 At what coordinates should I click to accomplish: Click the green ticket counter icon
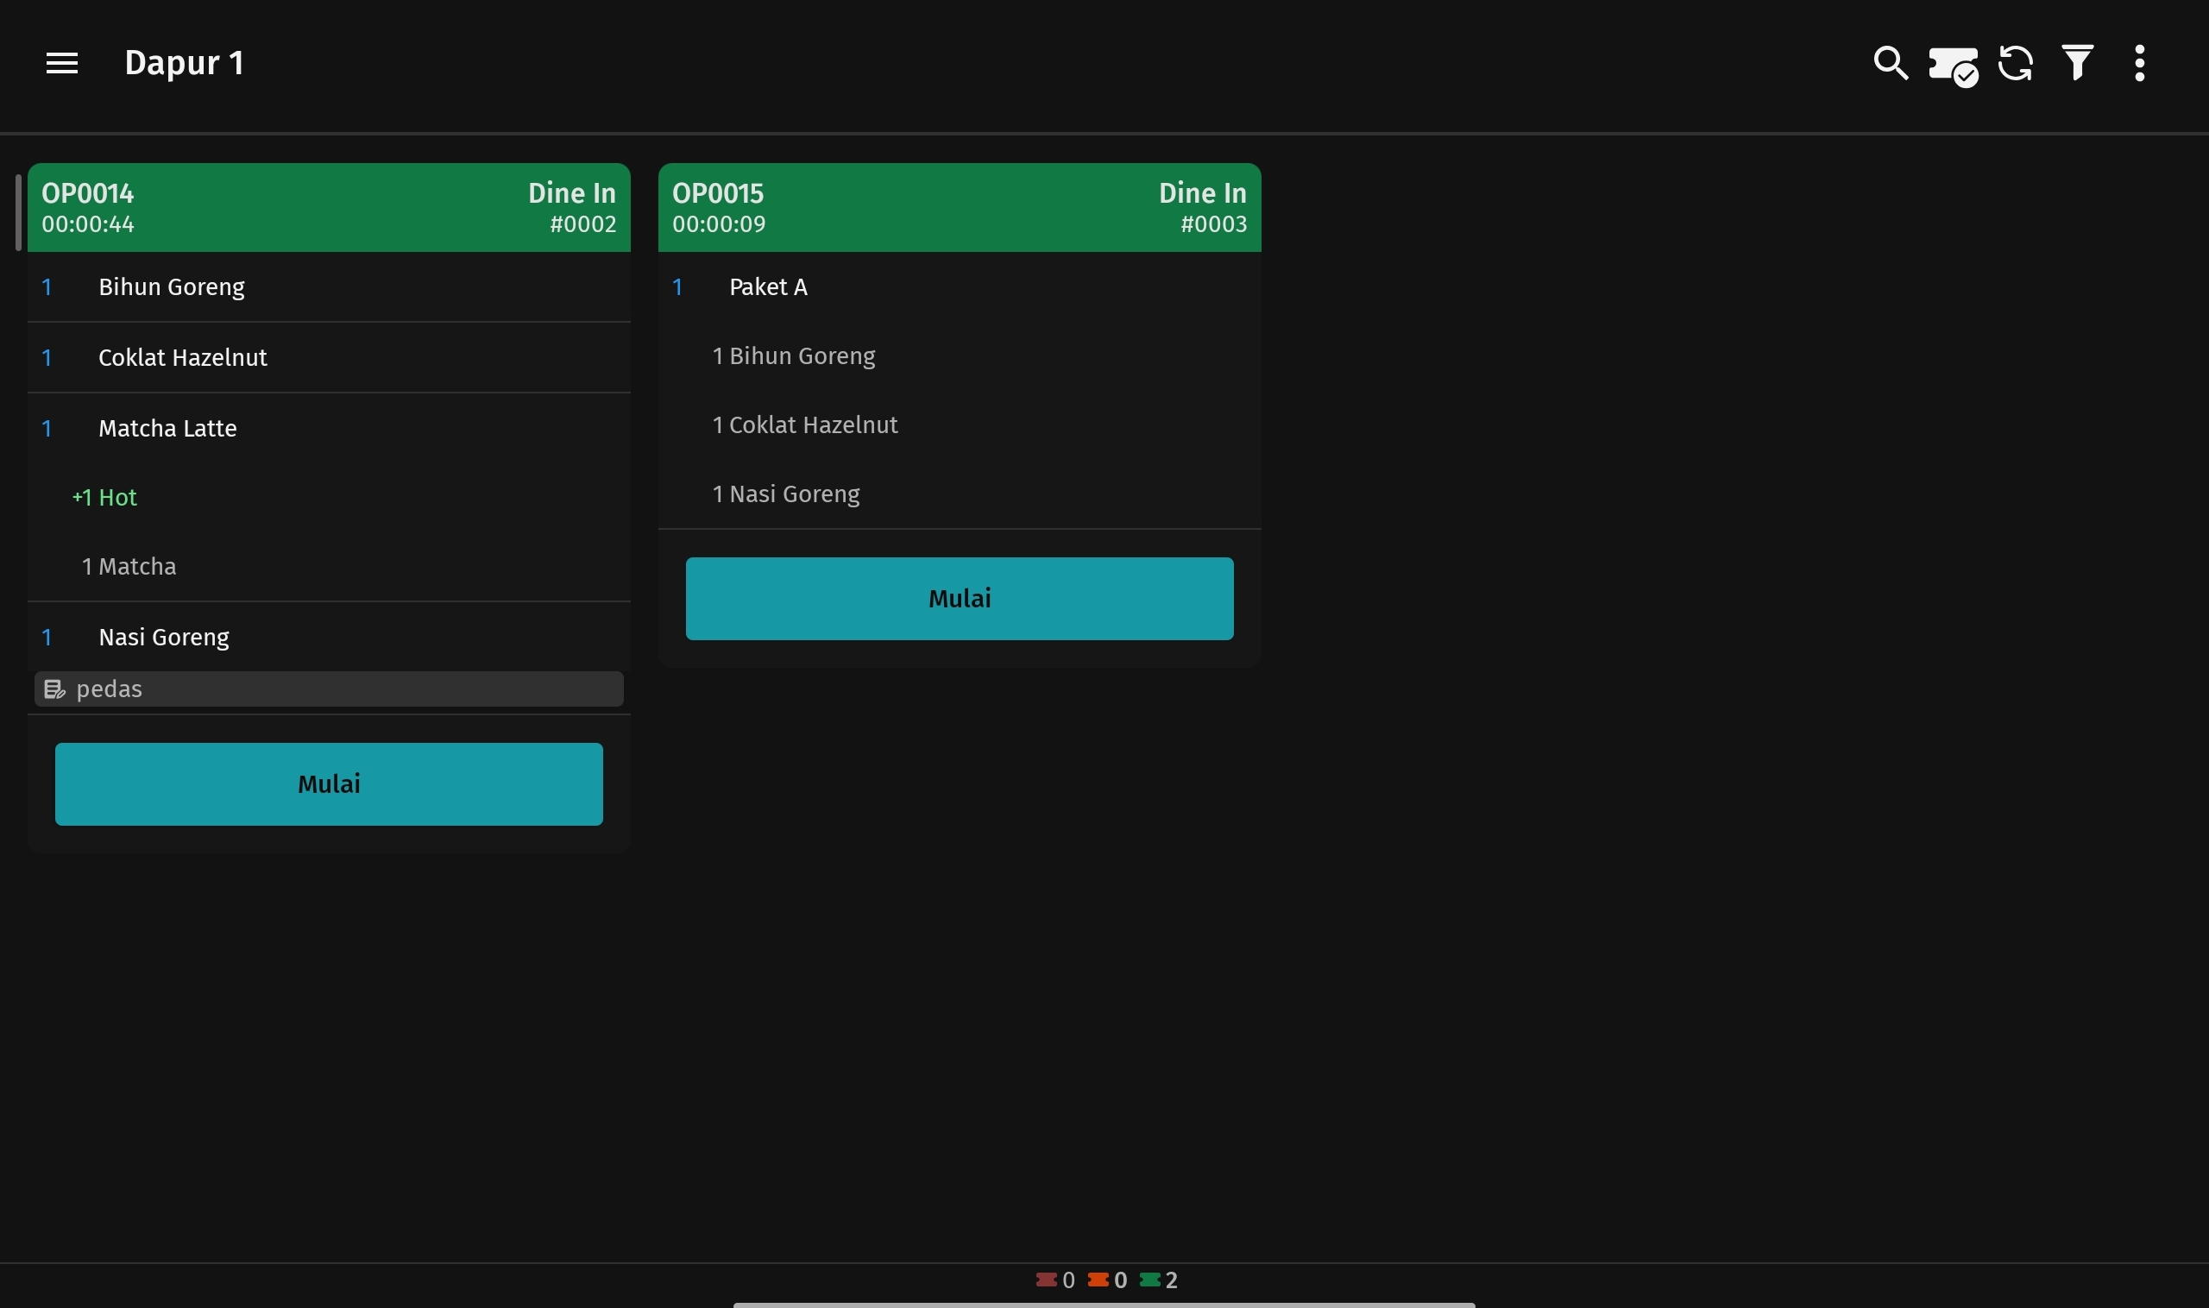1149,1280
